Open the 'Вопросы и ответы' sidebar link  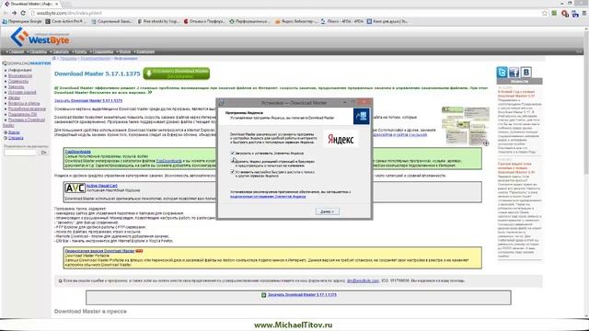pos(24,103)
